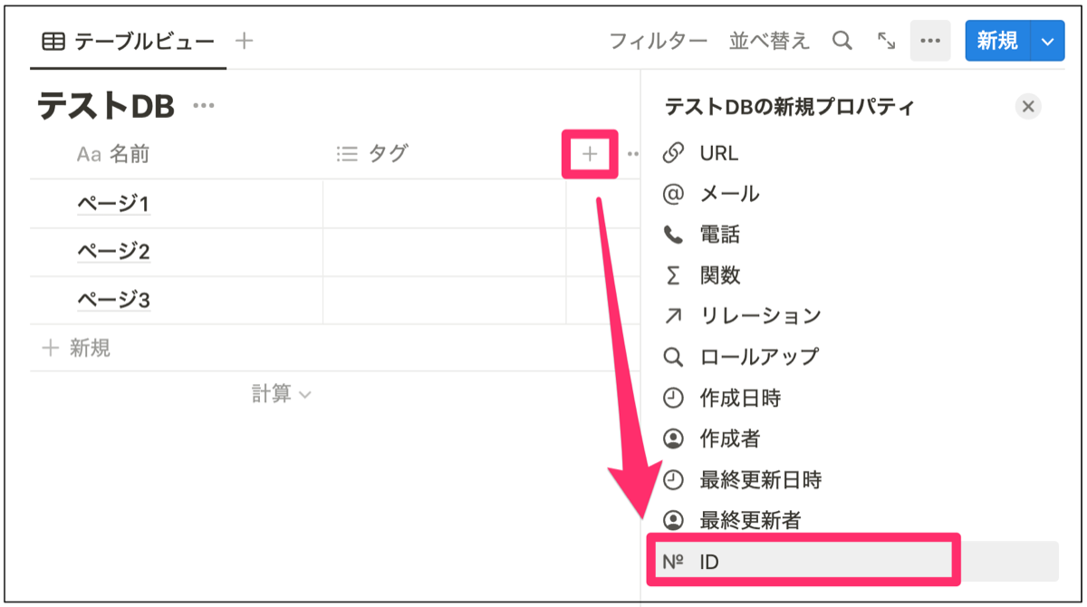Click the plus icon to add a property

(x=590, y=154)
